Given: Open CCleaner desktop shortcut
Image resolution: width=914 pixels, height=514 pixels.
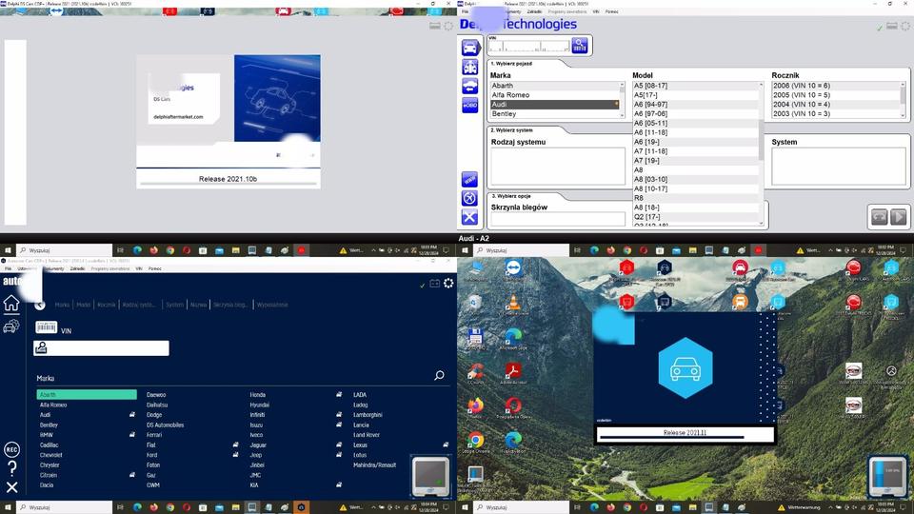Looking at the screenshot, I should (x=476, y=373).
